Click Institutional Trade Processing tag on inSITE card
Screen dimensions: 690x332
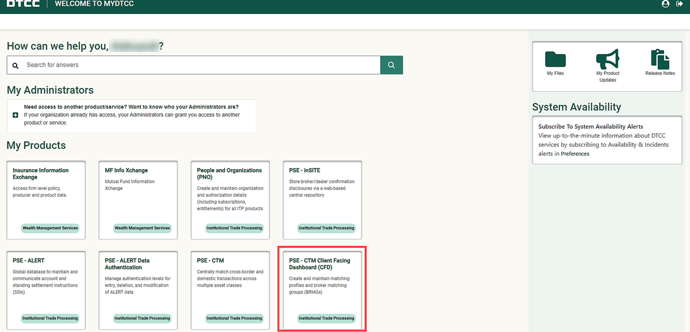coord(327,228)
